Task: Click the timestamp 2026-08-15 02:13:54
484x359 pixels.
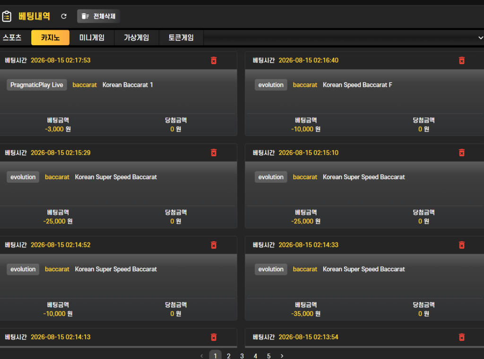Action: click(x=308, y=337)
